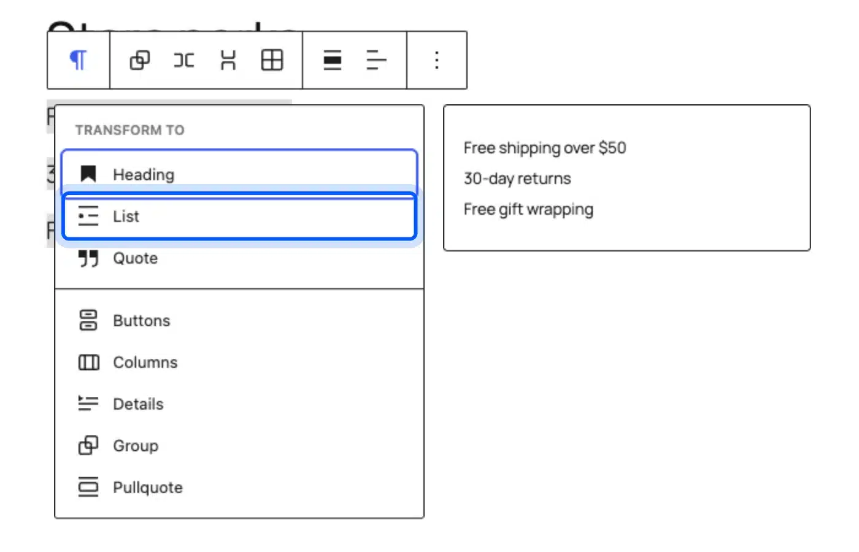Screen dimensions: 859x552
Task: Click "30-day returns" in the preview
Action: click(x=517, y=178)
